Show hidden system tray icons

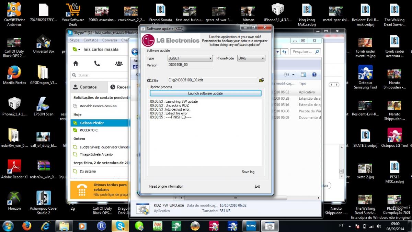point(350,226)
